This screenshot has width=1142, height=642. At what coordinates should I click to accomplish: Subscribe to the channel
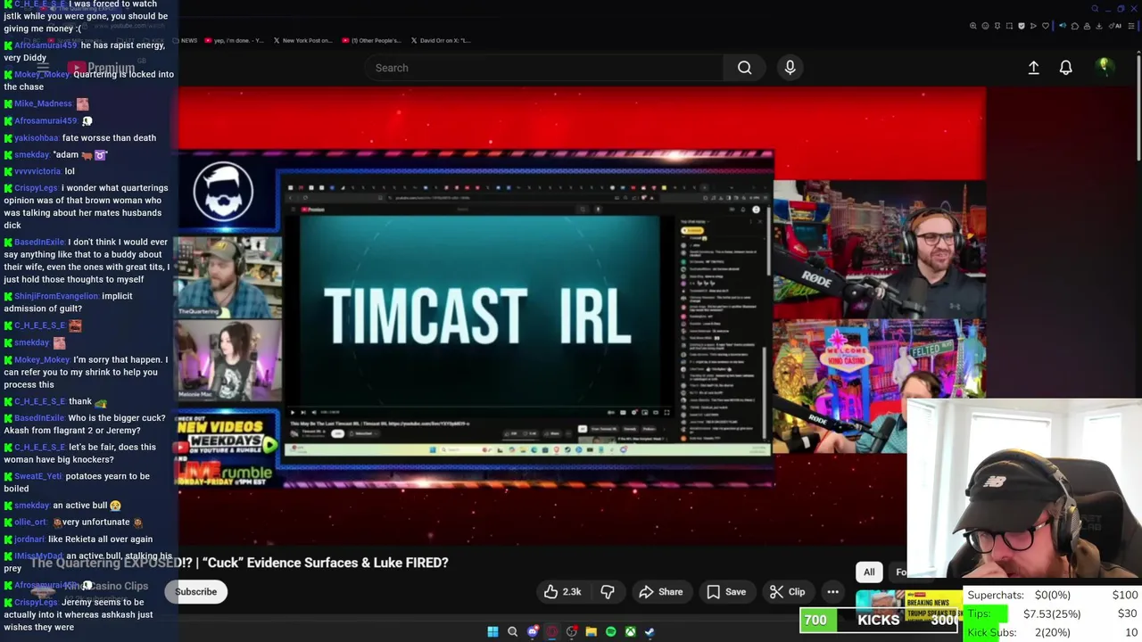point(195,592)
